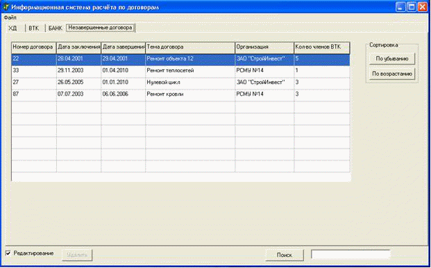Close the Информационная система window
Viewport: 431px width, 268px height.
coord(422,7)
